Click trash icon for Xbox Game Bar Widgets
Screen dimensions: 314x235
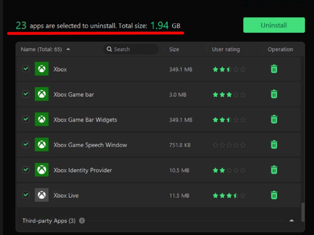coord(274,119)
